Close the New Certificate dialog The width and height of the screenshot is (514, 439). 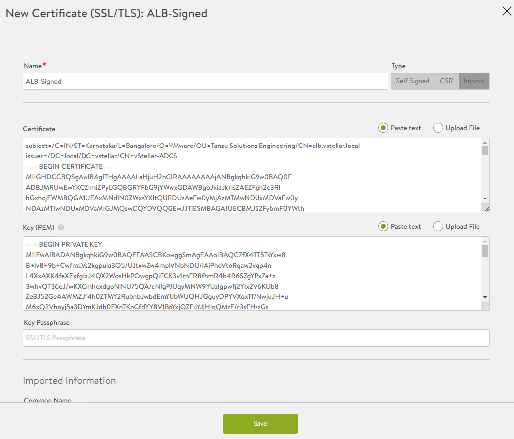506,12
